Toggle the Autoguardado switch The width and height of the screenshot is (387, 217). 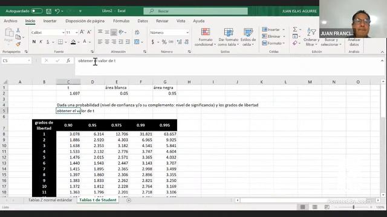[x=36, y=11]
